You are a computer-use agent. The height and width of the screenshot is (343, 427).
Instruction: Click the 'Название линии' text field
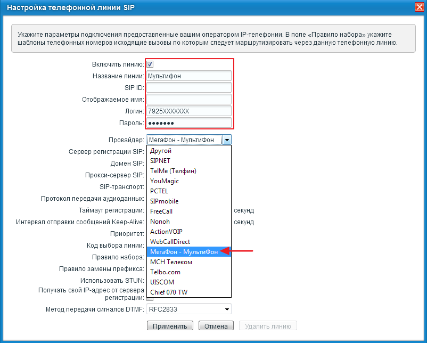(188, 76)
